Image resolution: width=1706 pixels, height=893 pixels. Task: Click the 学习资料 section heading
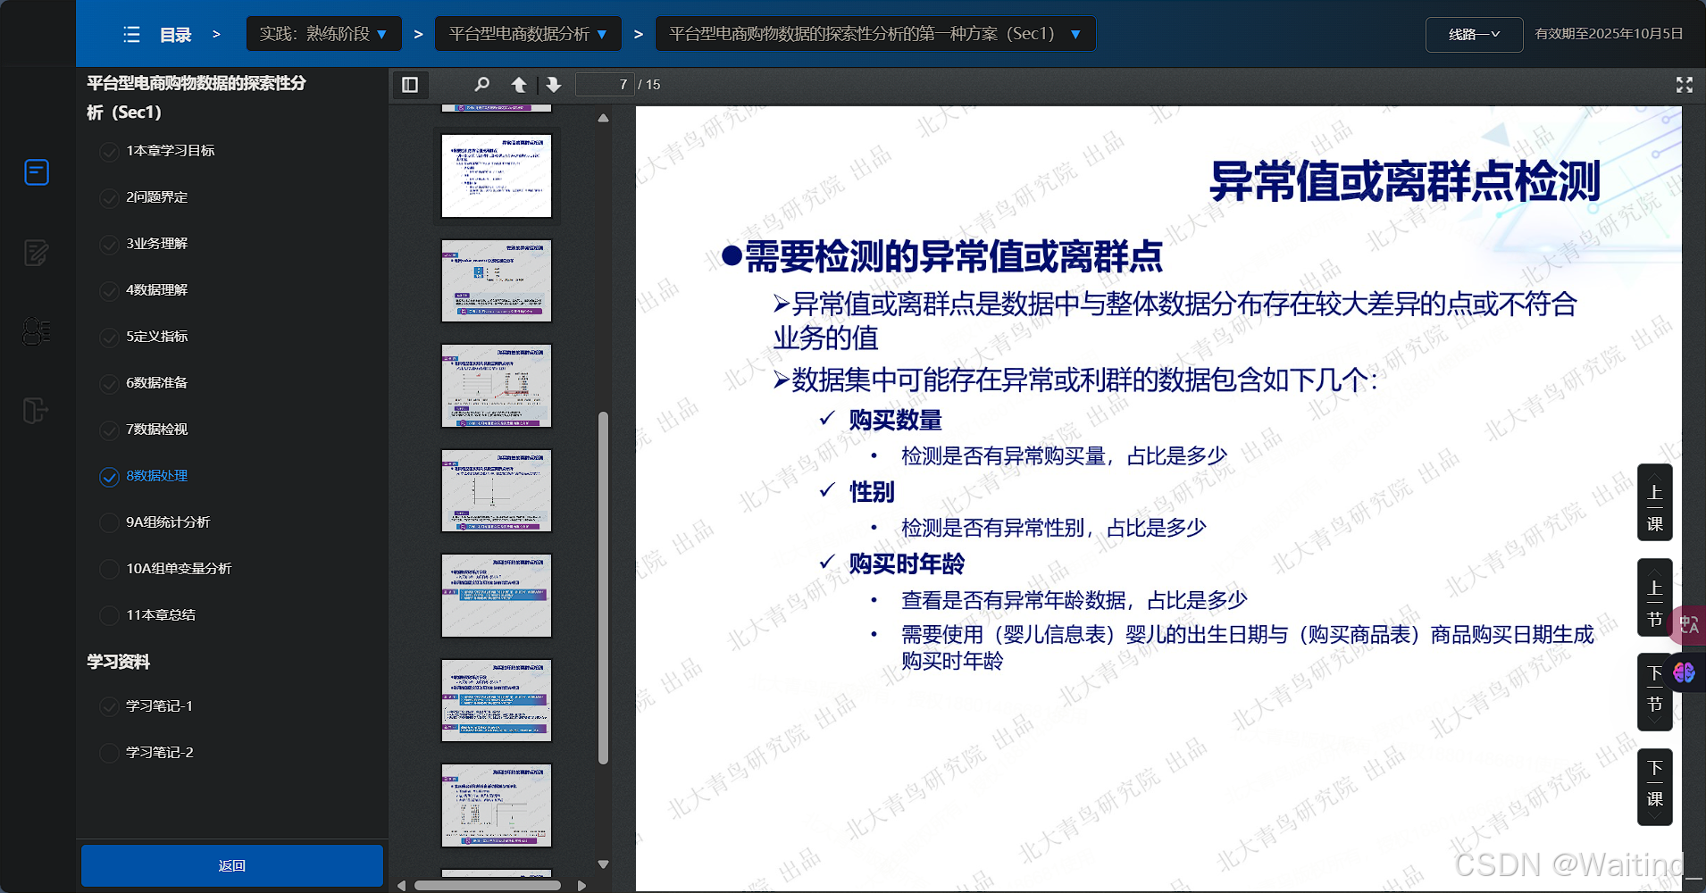tap(118, 662)
